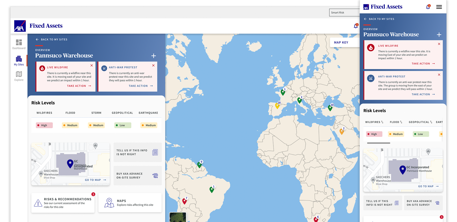The width and height of the screenshot is (457, 222).
Task: Sort by Flood column in mobile panel
Action: click(396, 122)
